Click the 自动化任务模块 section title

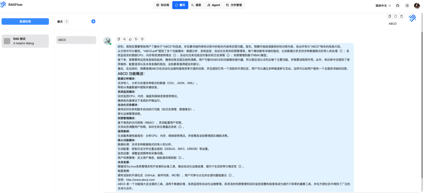pyautogui.click(x=128, y=105)
